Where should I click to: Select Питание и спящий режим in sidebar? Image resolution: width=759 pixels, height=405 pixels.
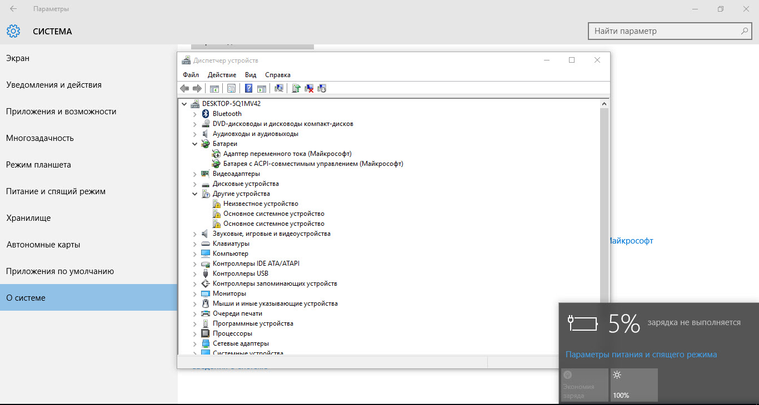pos(56,191)
